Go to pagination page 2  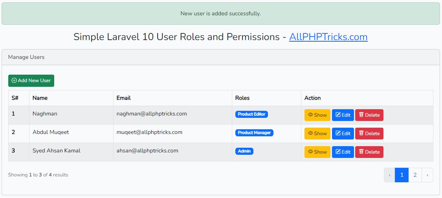[x=415, y=175]
